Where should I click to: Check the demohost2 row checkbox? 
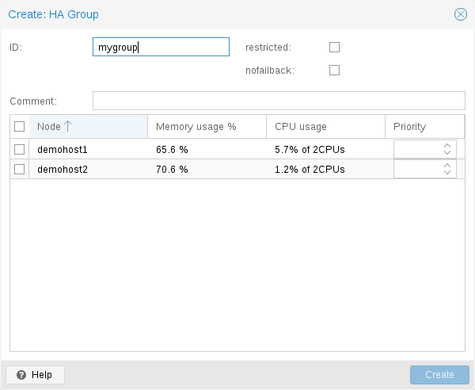pos(20,169)
